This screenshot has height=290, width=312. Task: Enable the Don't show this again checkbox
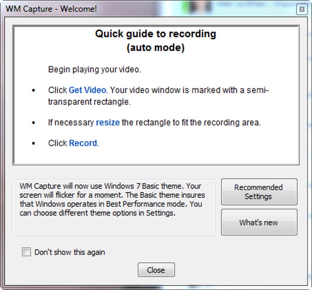(x=26, y=252)
